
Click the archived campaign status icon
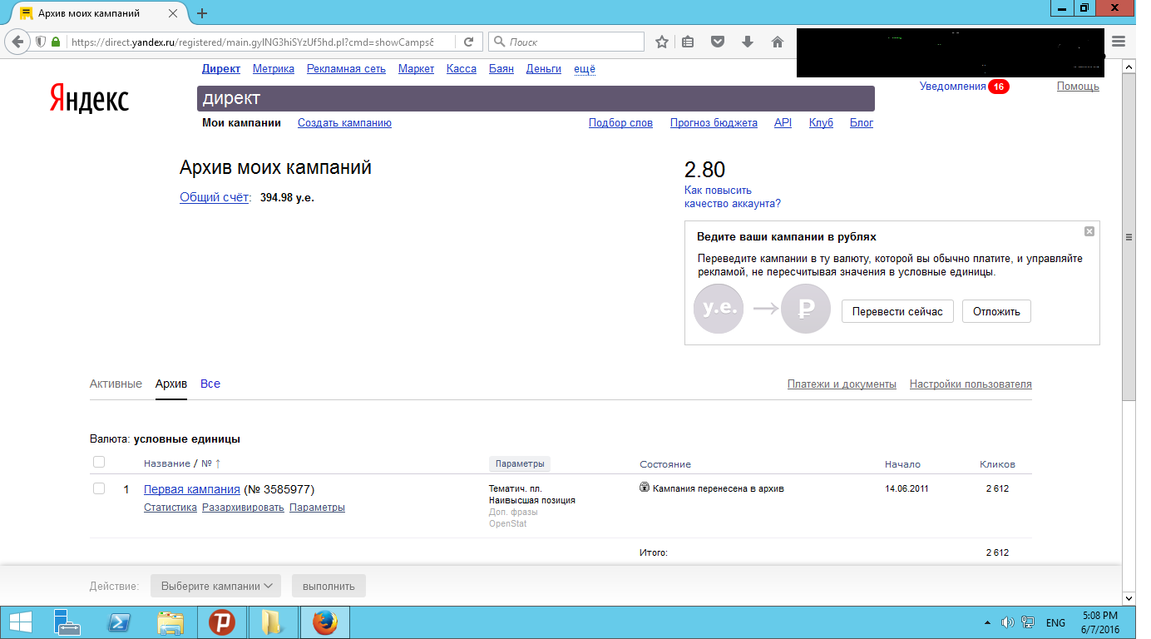coord(645,488)
